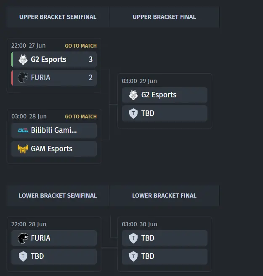Click G2 Esports logo in upper bracket final
Screen dimensions: 263x276
[x=133, y=95]
